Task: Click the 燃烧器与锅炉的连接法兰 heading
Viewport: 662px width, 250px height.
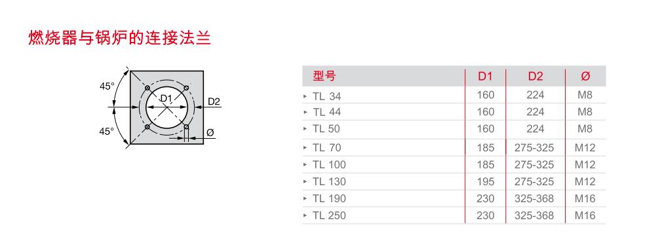Action: tap(119, 38)
